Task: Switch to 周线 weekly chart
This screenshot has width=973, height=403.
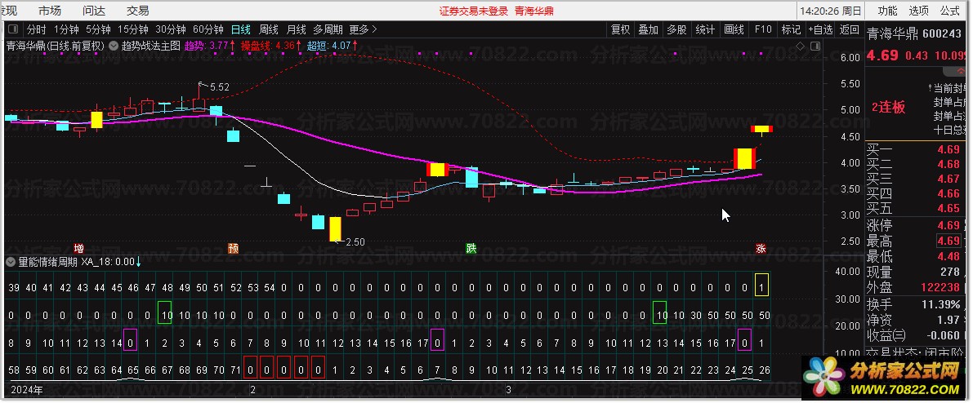Action: point(269,29)
